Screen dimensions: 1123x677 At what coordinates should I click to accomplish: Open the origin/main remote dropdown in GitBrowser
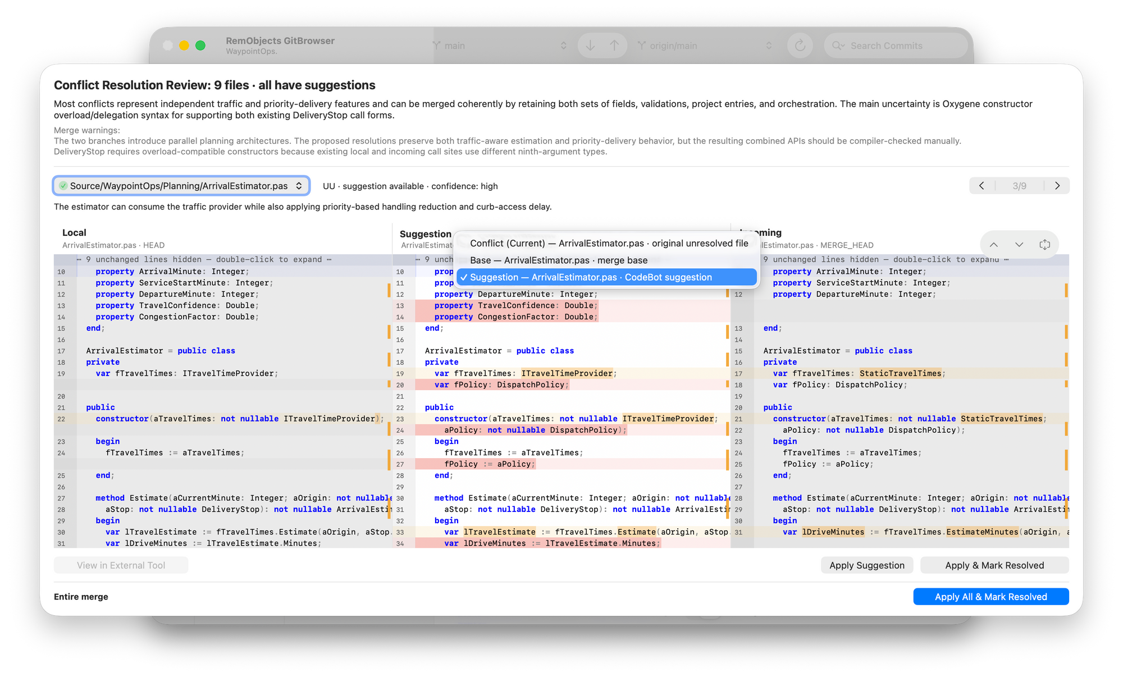coord(705,45)
